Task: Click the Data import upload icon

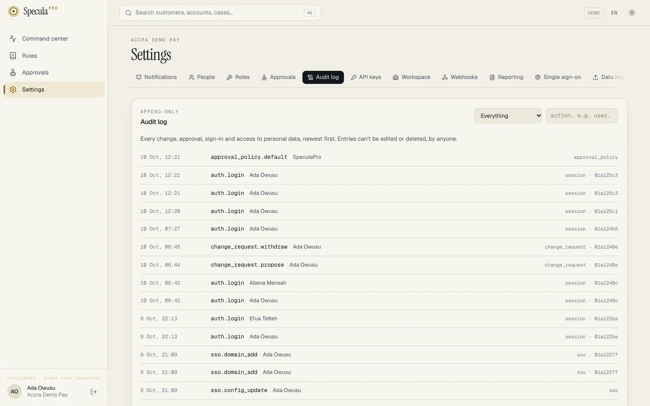Action: coord(596,77)
